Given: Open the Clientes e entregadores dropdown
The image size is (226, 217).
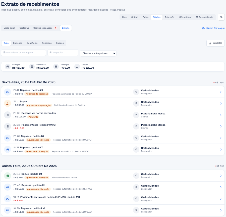Looking at the screenshot, I should coord(98,53).
